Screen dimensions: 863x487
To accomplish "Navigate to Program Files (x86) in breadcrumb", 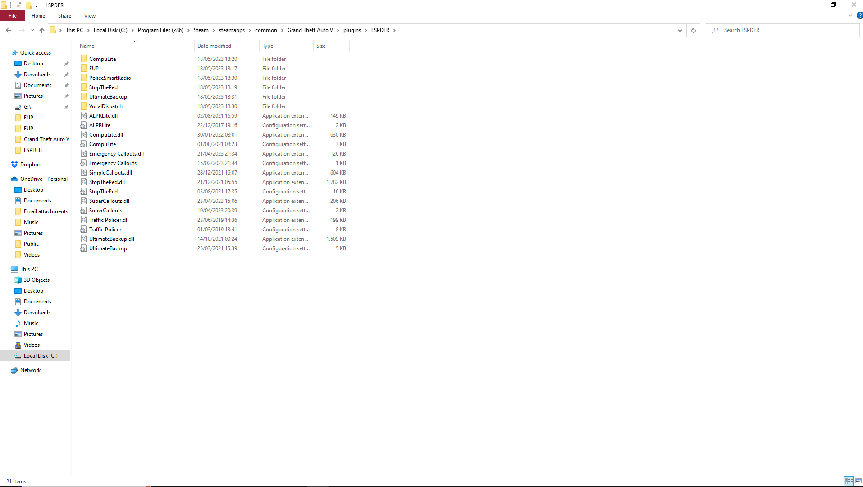I will point(160,30).
